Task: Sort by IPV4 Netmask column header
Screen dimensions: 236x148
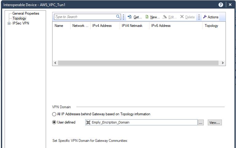Action: click(134, 26)
